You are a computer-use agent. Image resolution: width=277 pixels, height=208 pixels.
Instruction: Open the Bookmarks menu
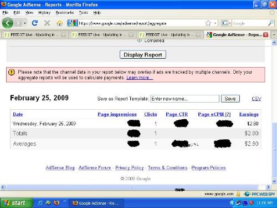pos(65,13)
